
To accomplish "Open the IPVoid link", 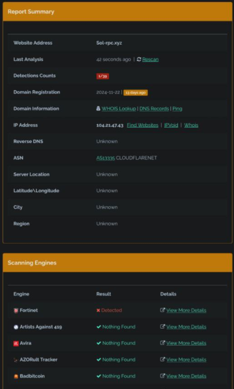I will tap(171, 125).
